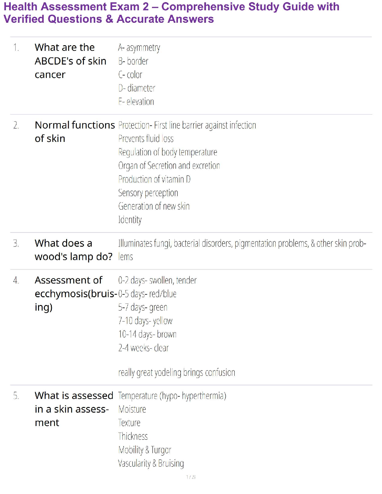Select the 'Normal functions of skin' question

tap(75, 132)
